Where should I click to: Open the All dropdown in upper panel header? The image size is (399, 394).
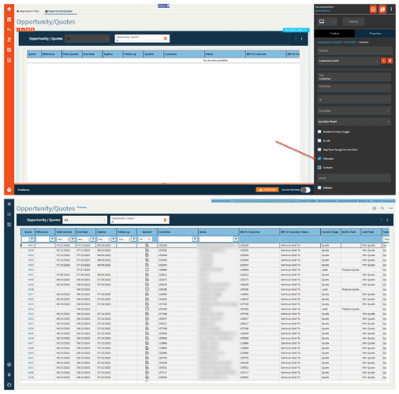click(87, 39)
